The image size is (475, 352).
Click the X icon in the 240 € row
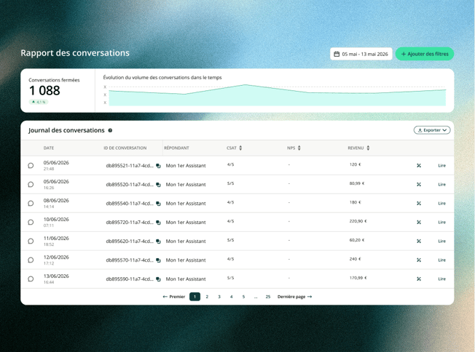tap(419, 260)
